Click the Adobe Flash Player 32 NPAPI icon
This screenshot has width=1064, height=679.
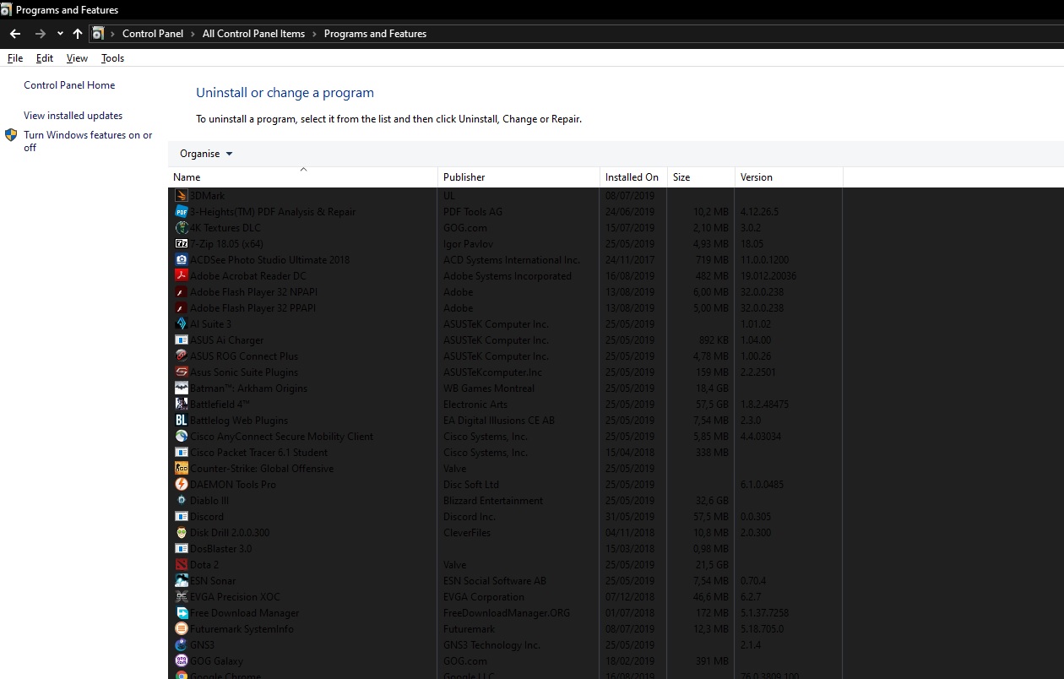point(182,291)
